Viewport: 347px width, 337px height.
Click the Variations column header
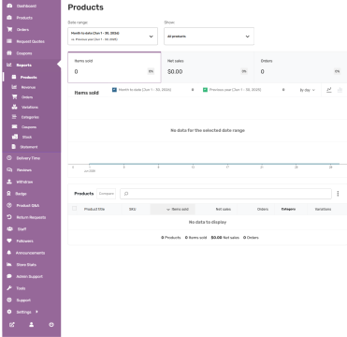[x=323, y=209]
